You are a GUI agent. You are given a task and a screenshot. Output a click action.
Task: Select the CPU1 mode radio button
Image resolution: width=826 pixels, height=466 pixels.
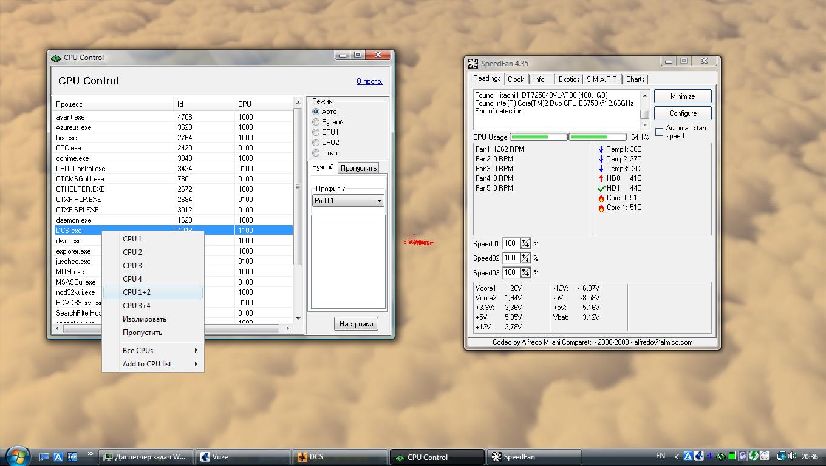[316, 132]
